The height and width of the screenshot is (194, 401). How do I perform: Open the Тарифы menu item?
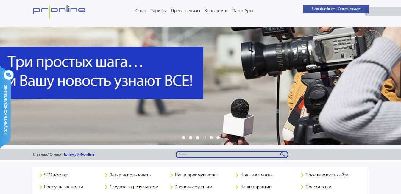159,11
